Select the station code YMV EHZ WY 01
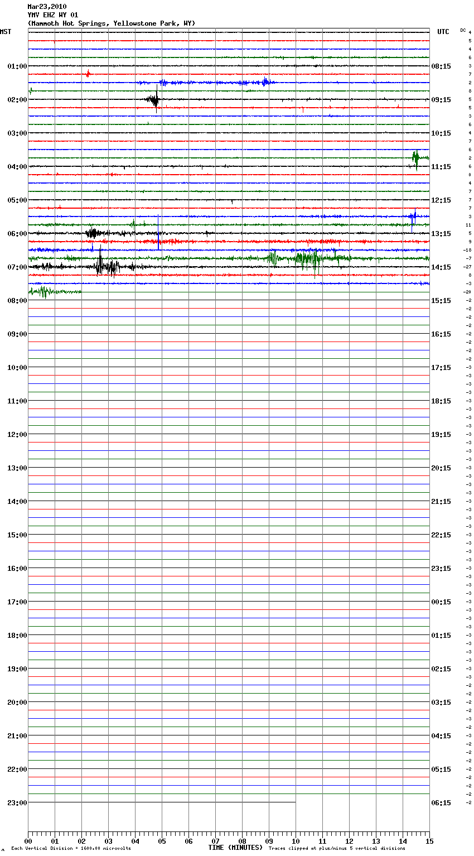Image resolution: width=474 pixels, height=856 pixels. (53, 15)
